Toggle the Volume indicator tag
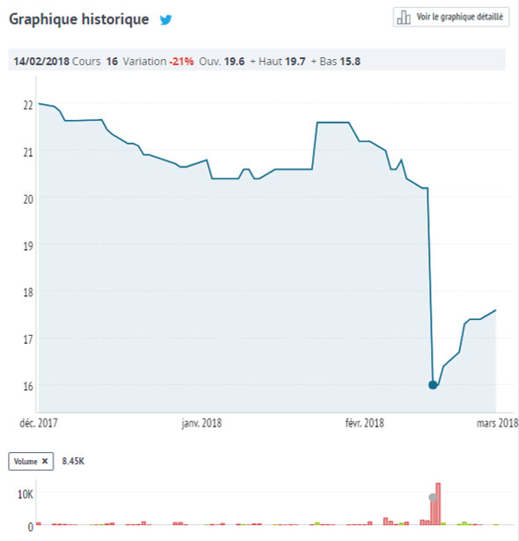Viewport: 519px width, 541px height. [31, 462]
